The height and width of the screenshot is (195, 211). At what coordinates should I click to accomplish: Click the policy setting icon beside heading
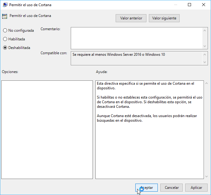tap(5, 16)
